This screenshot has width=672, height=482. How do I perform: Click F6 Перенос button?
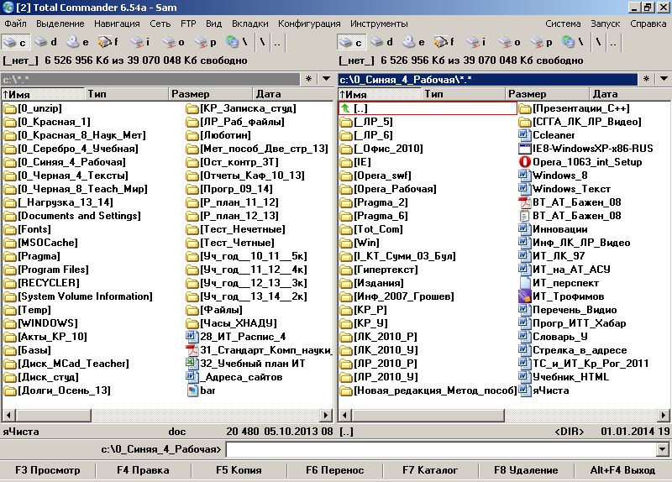point(334,470)
